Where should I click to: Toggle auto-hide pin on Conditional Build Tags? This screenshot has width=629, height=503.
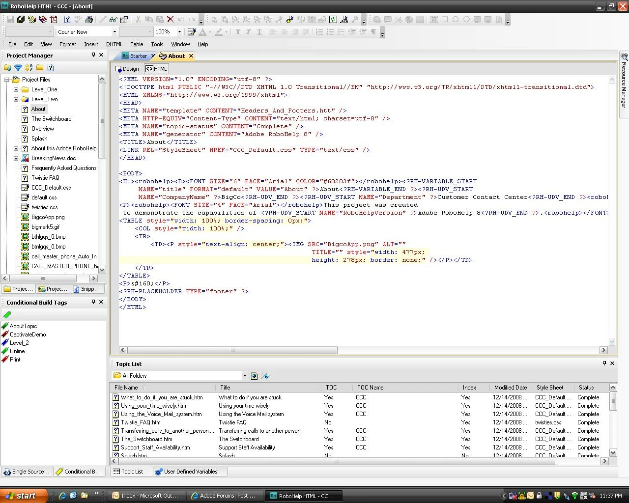click(x=93, y=302)
